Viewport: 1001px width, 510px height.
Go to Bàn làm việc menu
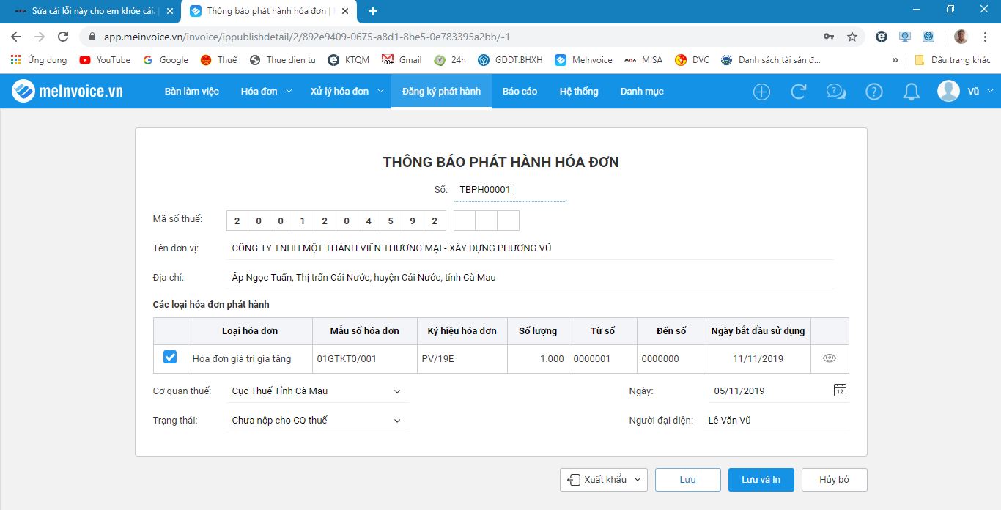point(191,91)
